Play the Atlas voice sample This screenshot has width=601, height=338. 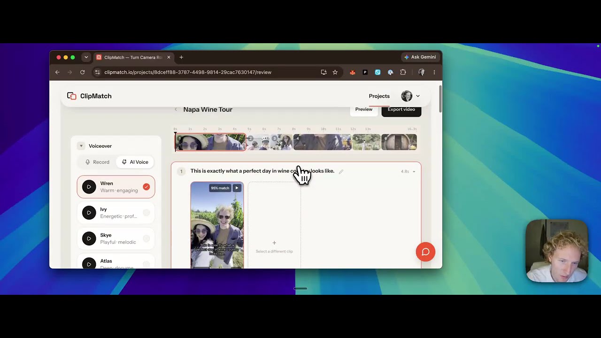click(x=89, y=264)
